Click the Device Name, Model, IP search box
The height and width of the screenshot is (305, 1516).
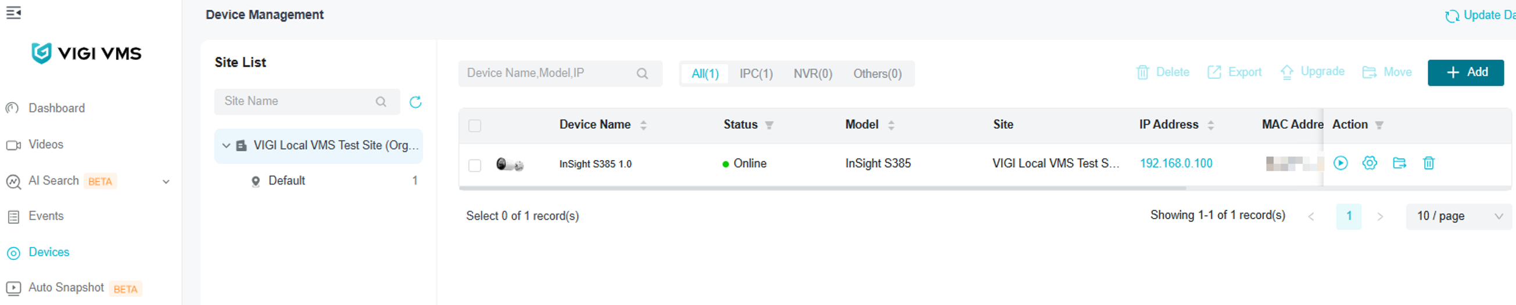[x=560, y=74]
